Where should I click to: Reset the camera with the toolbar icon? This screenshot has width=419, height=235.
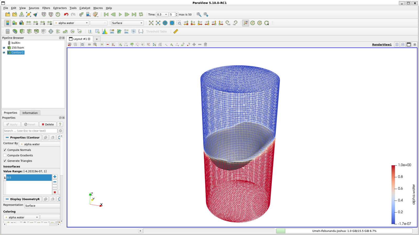151,23
